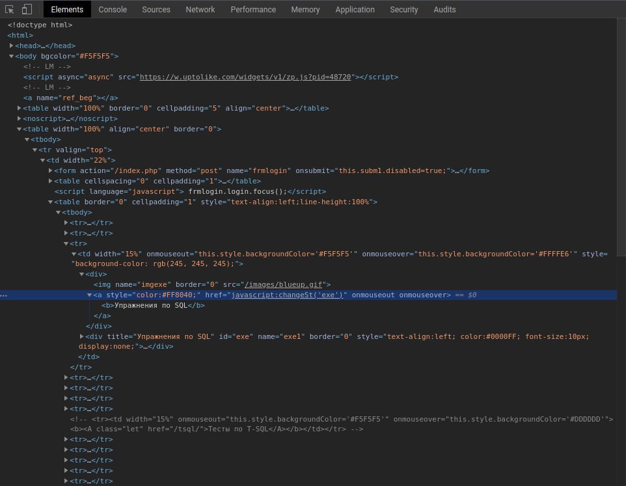Open the uptolike zp.js script link
Screen dimensions: 626x486
click(245, 77)
